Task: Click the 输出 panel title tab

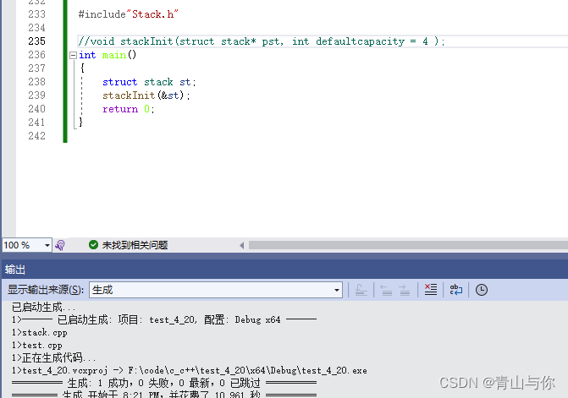Action: tap(15, 270)
